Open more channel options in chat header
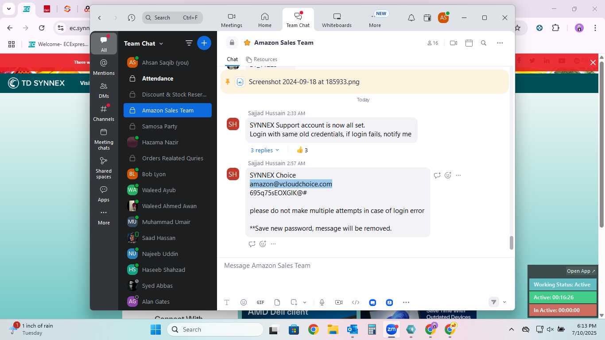This screenshot has width=605, height=340. click(x=500, y=43)
